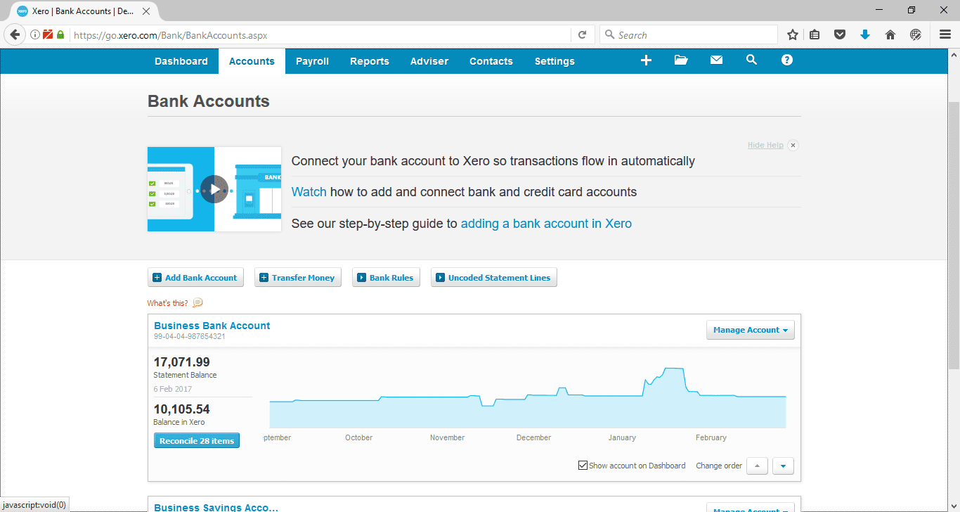Viewport: 960px width, 512px height.
Task: Select the Accounts menu tab
Action: pyautogui.click(x=252, y=61)
